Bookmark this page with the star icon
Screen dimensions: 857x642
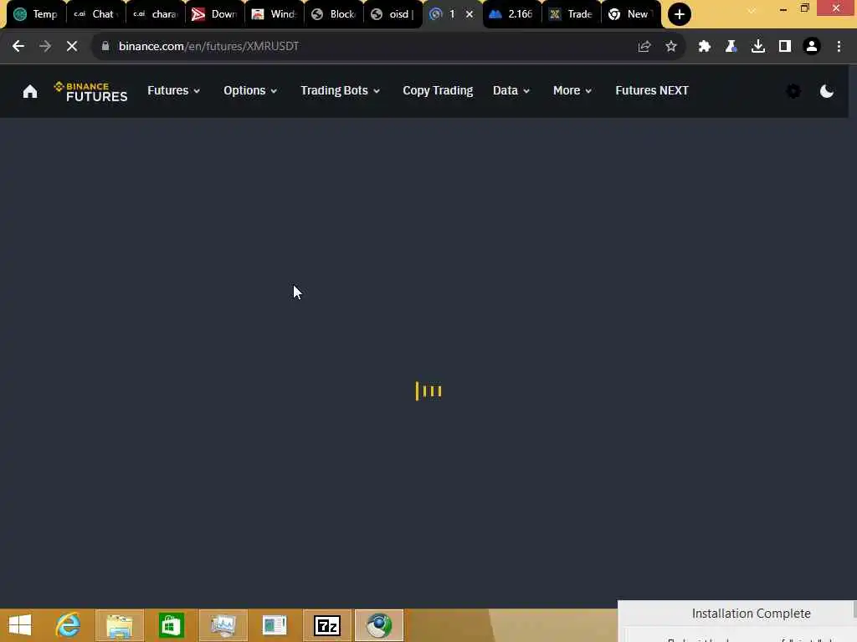point(670,47)
